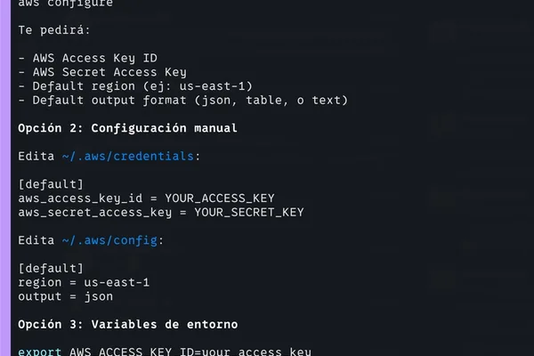This screenshot has height=356, width=534.
Task: Click the YOUR_SECRET_KEY placeholder value
Action: (x=249, y=212)
